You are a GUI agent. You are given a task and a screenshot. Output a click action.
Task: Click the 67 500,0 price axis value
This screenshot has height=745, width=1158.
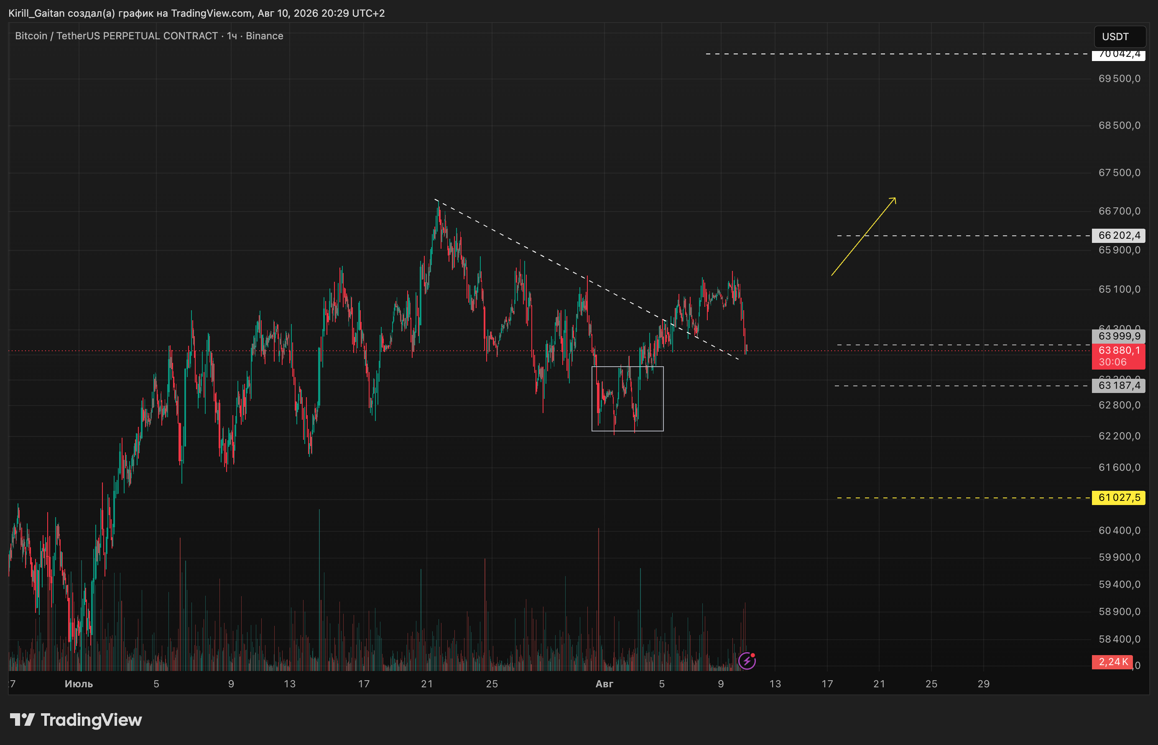tap(1119, 173)
